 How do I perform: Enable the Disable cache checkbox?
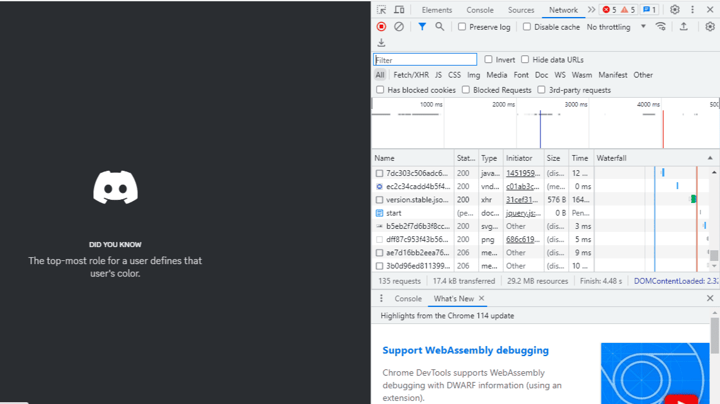[x=527, y=26]
